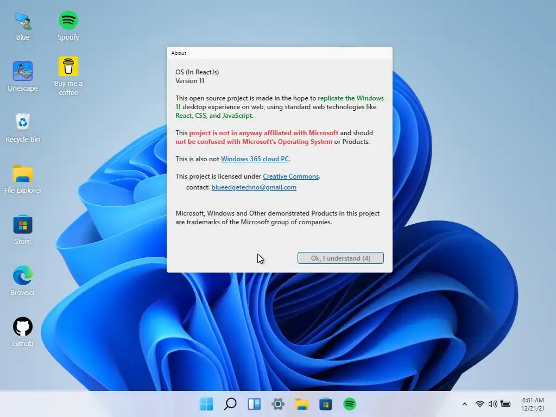Select the Buy me a coffee icon
The width and height of the screenshot is (556, 417).
point(68,76)
